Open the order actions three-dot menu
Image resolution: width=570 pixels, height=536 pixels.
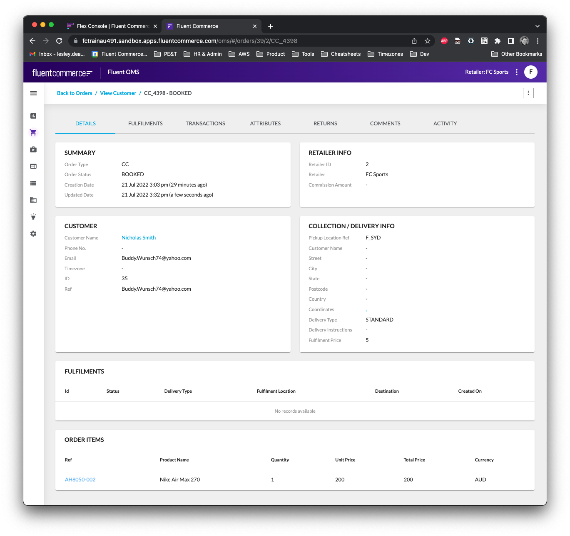tap(528, 93)
